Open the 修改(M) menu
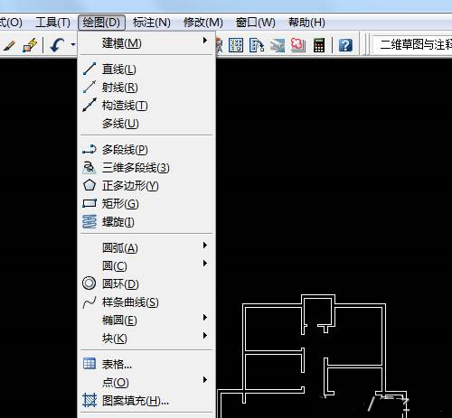452x418 pixels. pos(203,23)
